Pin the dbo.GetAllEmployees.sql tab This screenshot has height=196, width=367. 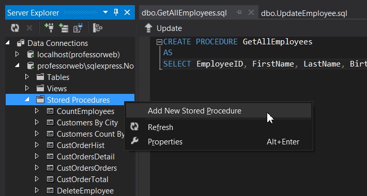coord(239,12)
